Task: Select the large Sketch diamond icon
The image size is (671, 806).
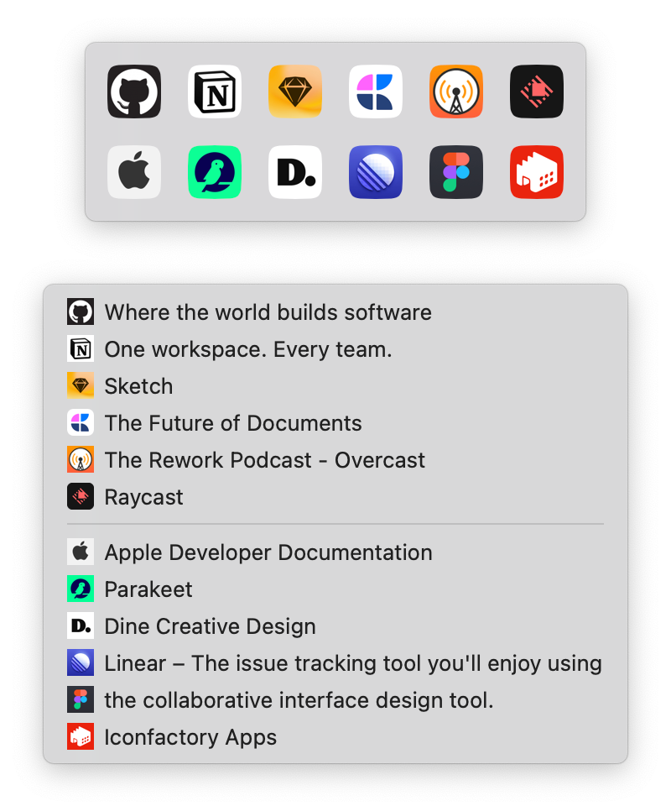Action: [295, 92]
